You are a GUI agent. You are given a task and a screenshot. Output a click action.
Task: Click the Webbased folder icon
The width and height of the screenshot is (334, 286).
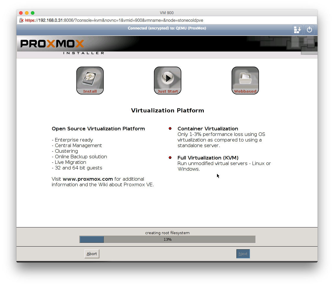click(245, 80)
